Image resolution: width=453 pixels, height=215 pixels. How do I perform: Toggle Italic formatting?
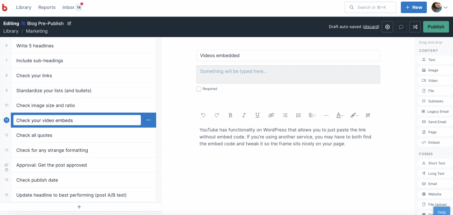point(244,115)
